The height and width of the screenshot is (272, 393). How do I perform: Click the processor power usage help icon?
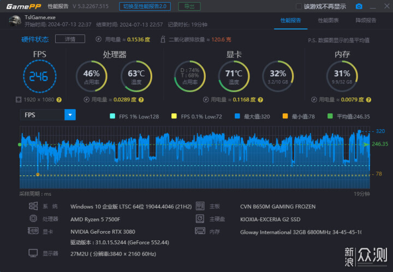(x=141, y=100)
